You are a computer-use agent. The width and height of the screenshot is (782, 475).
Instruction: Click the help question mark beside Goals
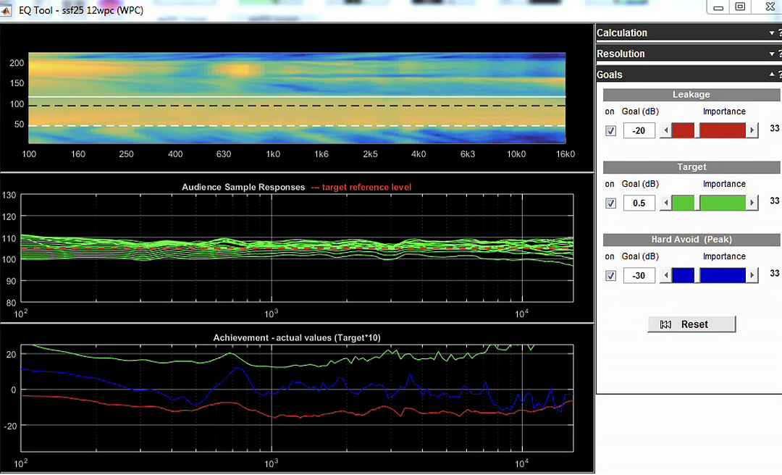(779, 75)
